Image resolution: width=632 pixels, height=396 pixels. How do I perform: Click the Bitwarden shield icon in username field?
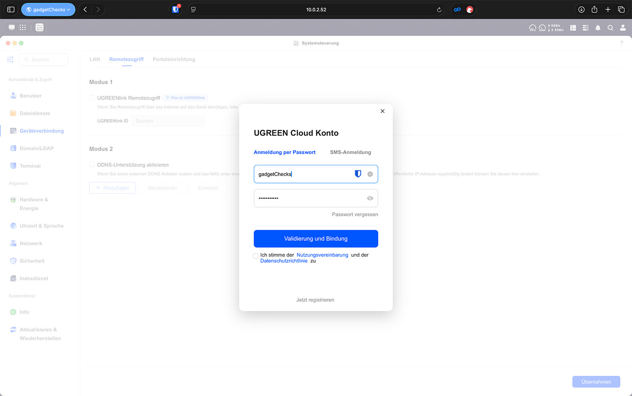[358, 174]
